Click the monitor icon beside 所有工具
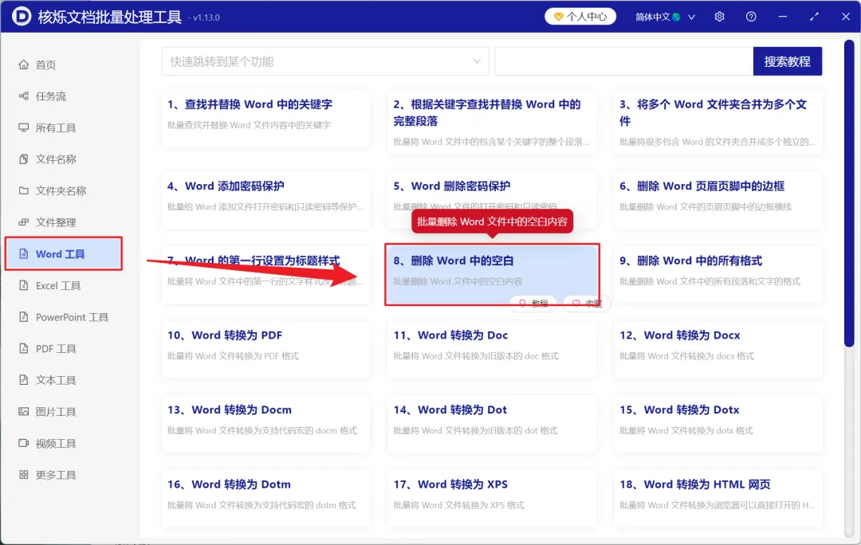Image resolution: width=861 pixels, height=545 pixels. [24, 127]
